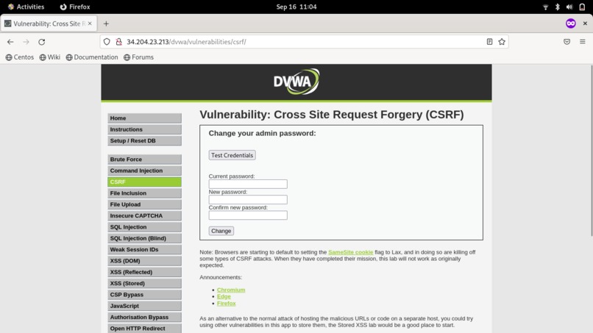
Task: Open network status icon in top bar
Action: click(x=545, y=7)
